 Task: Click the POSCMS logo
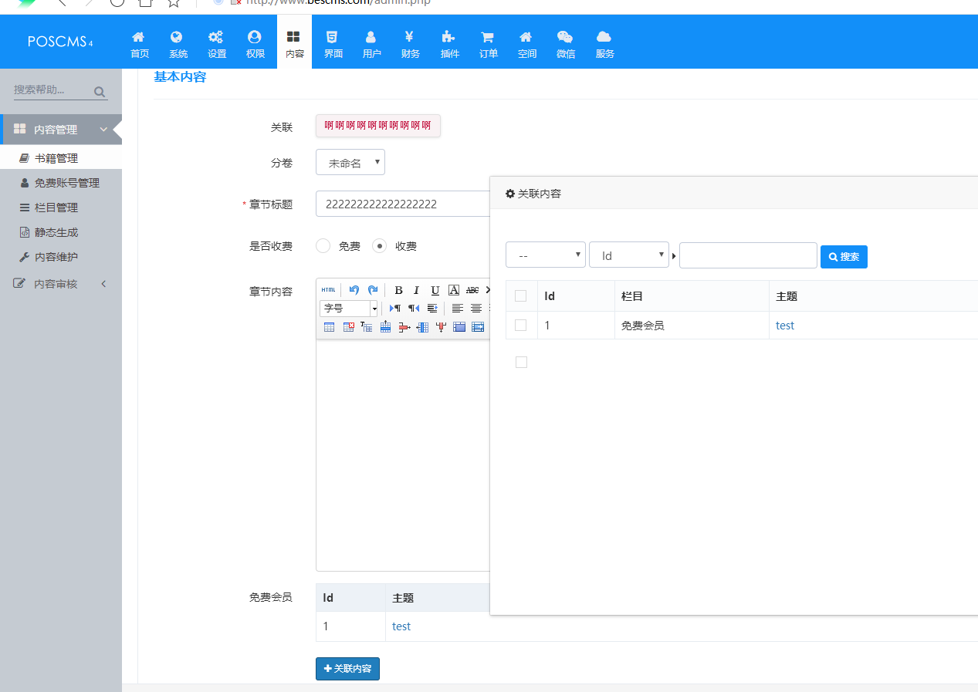60,42
